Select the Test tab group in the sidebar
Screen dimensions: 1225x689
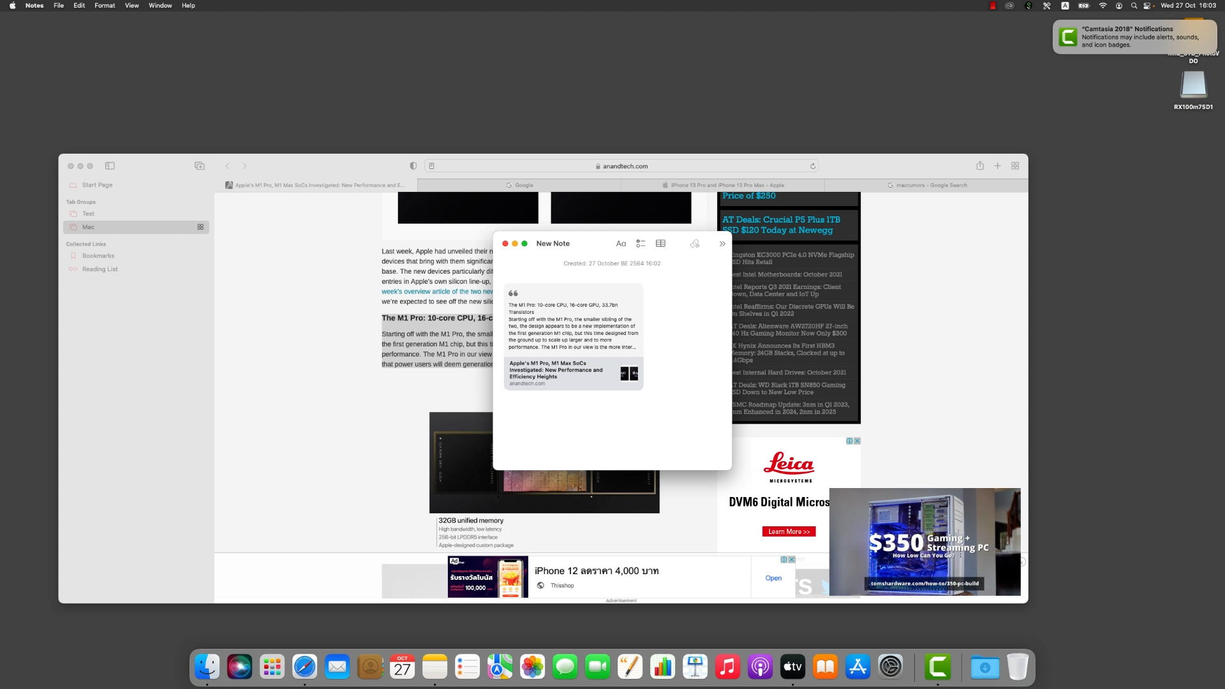click(x=88, y=214)
